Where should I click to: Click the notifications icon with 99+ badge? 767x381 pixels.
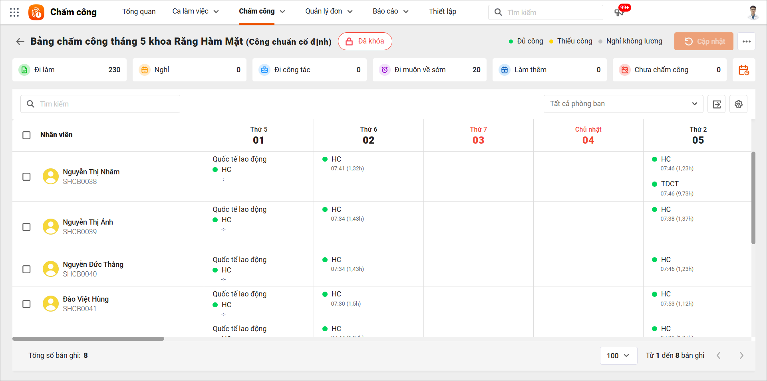[619, 12]
